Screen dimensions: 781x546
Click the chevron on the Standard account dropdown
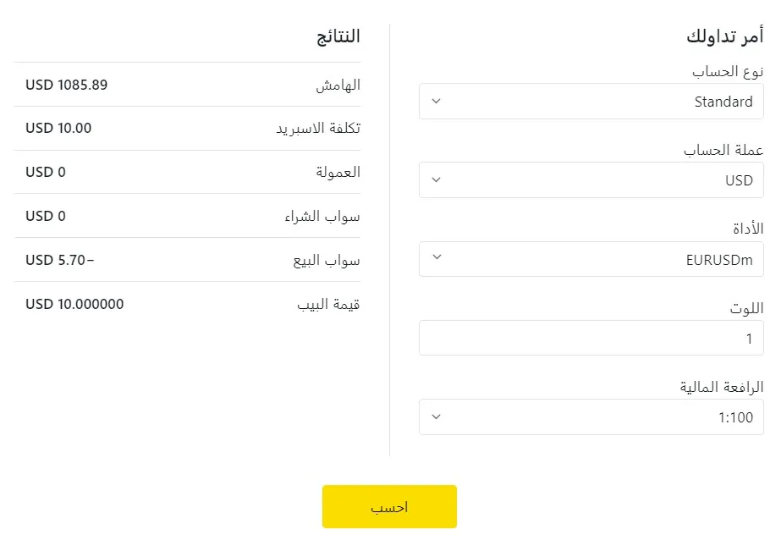pyautogui.click(x=437, y=102)
